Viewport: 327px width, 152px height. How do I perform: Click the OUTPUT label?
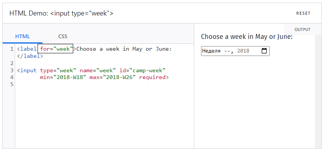[302, 29]
